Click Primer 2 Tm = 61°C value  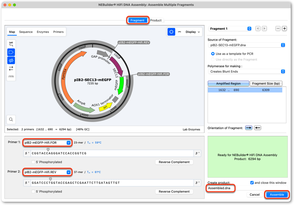click(x=94, y=172)
